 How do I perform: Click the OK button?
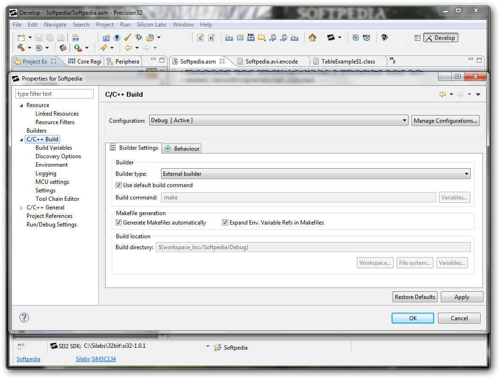click(412, 318)
